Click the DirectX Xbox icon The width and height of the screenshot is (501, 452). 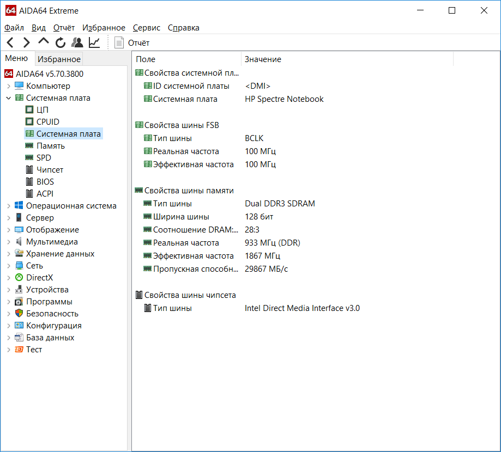19,277
